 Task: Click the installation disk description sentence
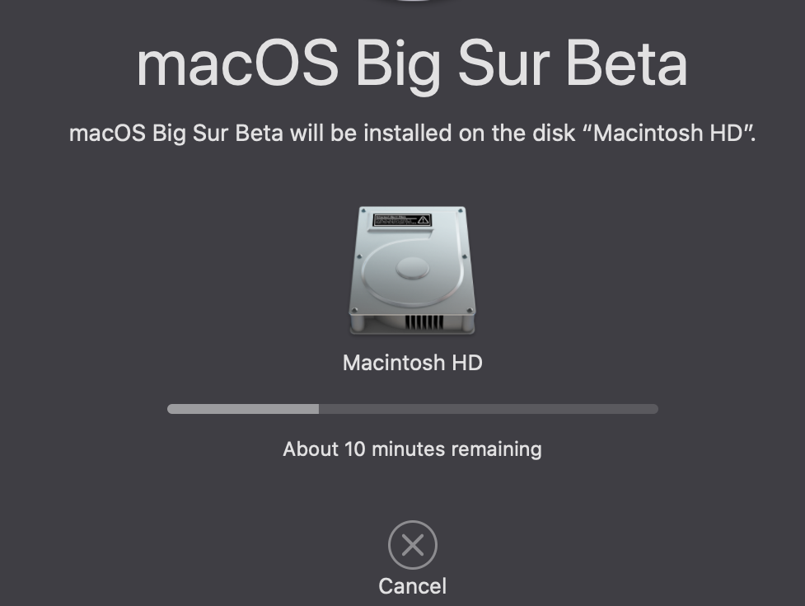(x=412, y=133)
